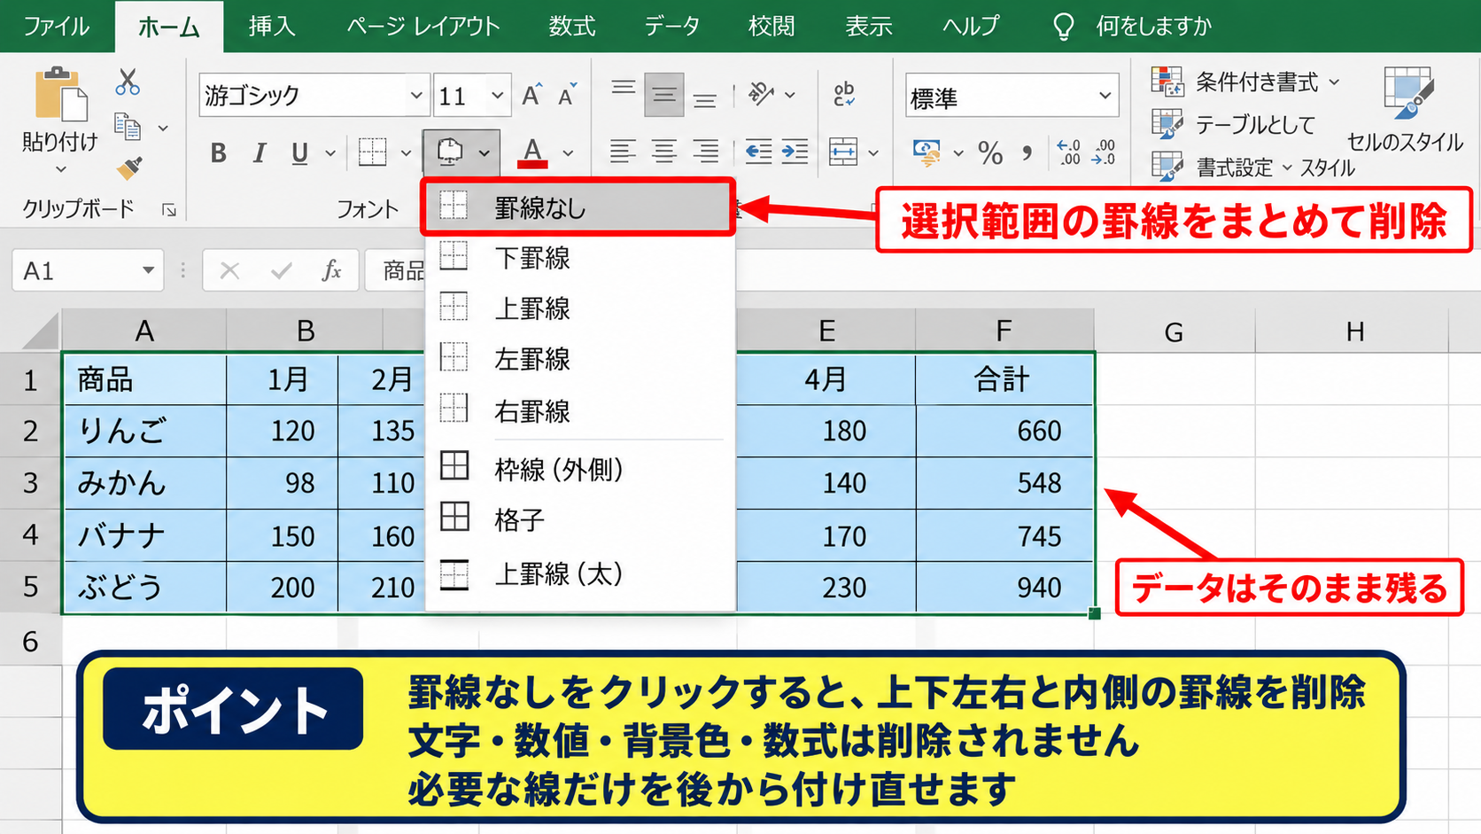The width and height of the screenshot is (1481, 834).
Task: Toggle middle vertical alignment
Action: click(x=663, y=95)
